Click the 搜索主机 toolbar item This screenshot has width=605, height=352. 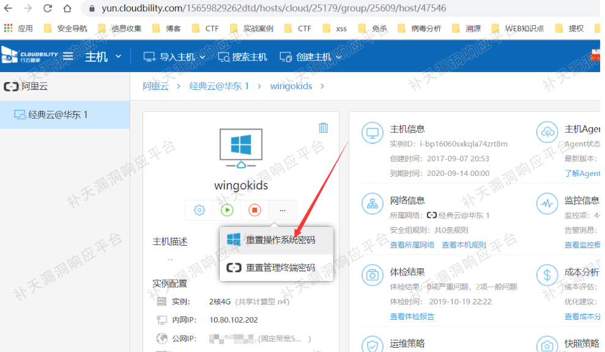(x=242, y=57)
